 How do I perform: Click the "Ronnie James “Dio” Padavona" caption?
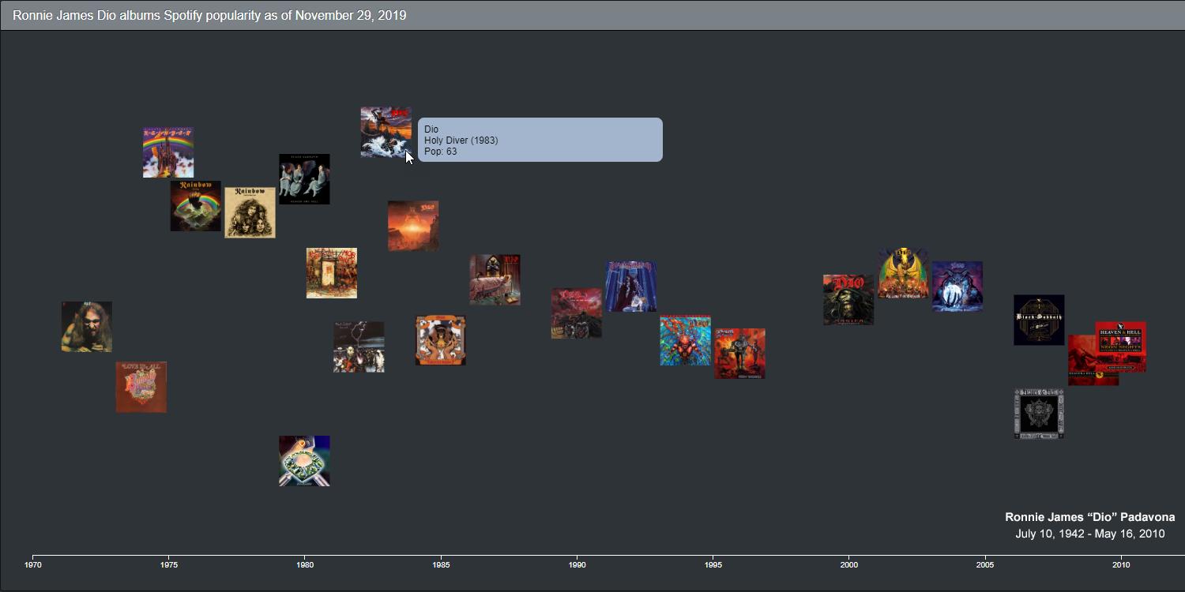1089,517
